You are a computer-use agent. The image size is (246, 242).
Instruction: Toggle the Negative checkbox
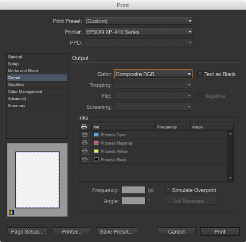pyautogui.click(x=200, y=96)
